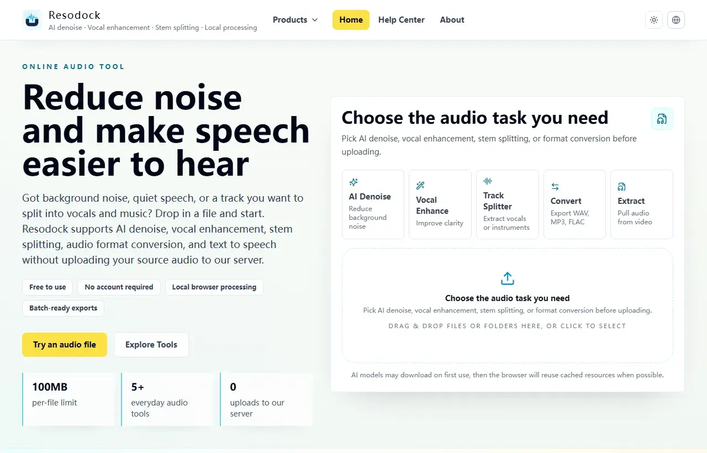Click the chevron next to Products
707x453 pixels.
315,20
